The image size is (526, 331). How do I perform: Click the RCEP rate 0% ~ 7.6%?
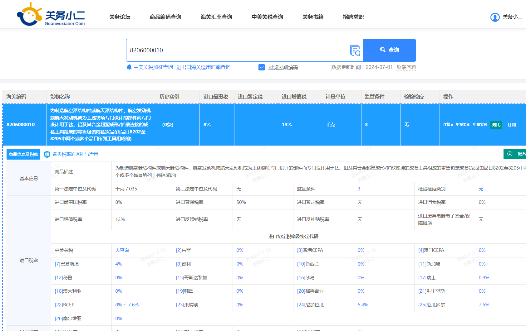coord(127,305)
